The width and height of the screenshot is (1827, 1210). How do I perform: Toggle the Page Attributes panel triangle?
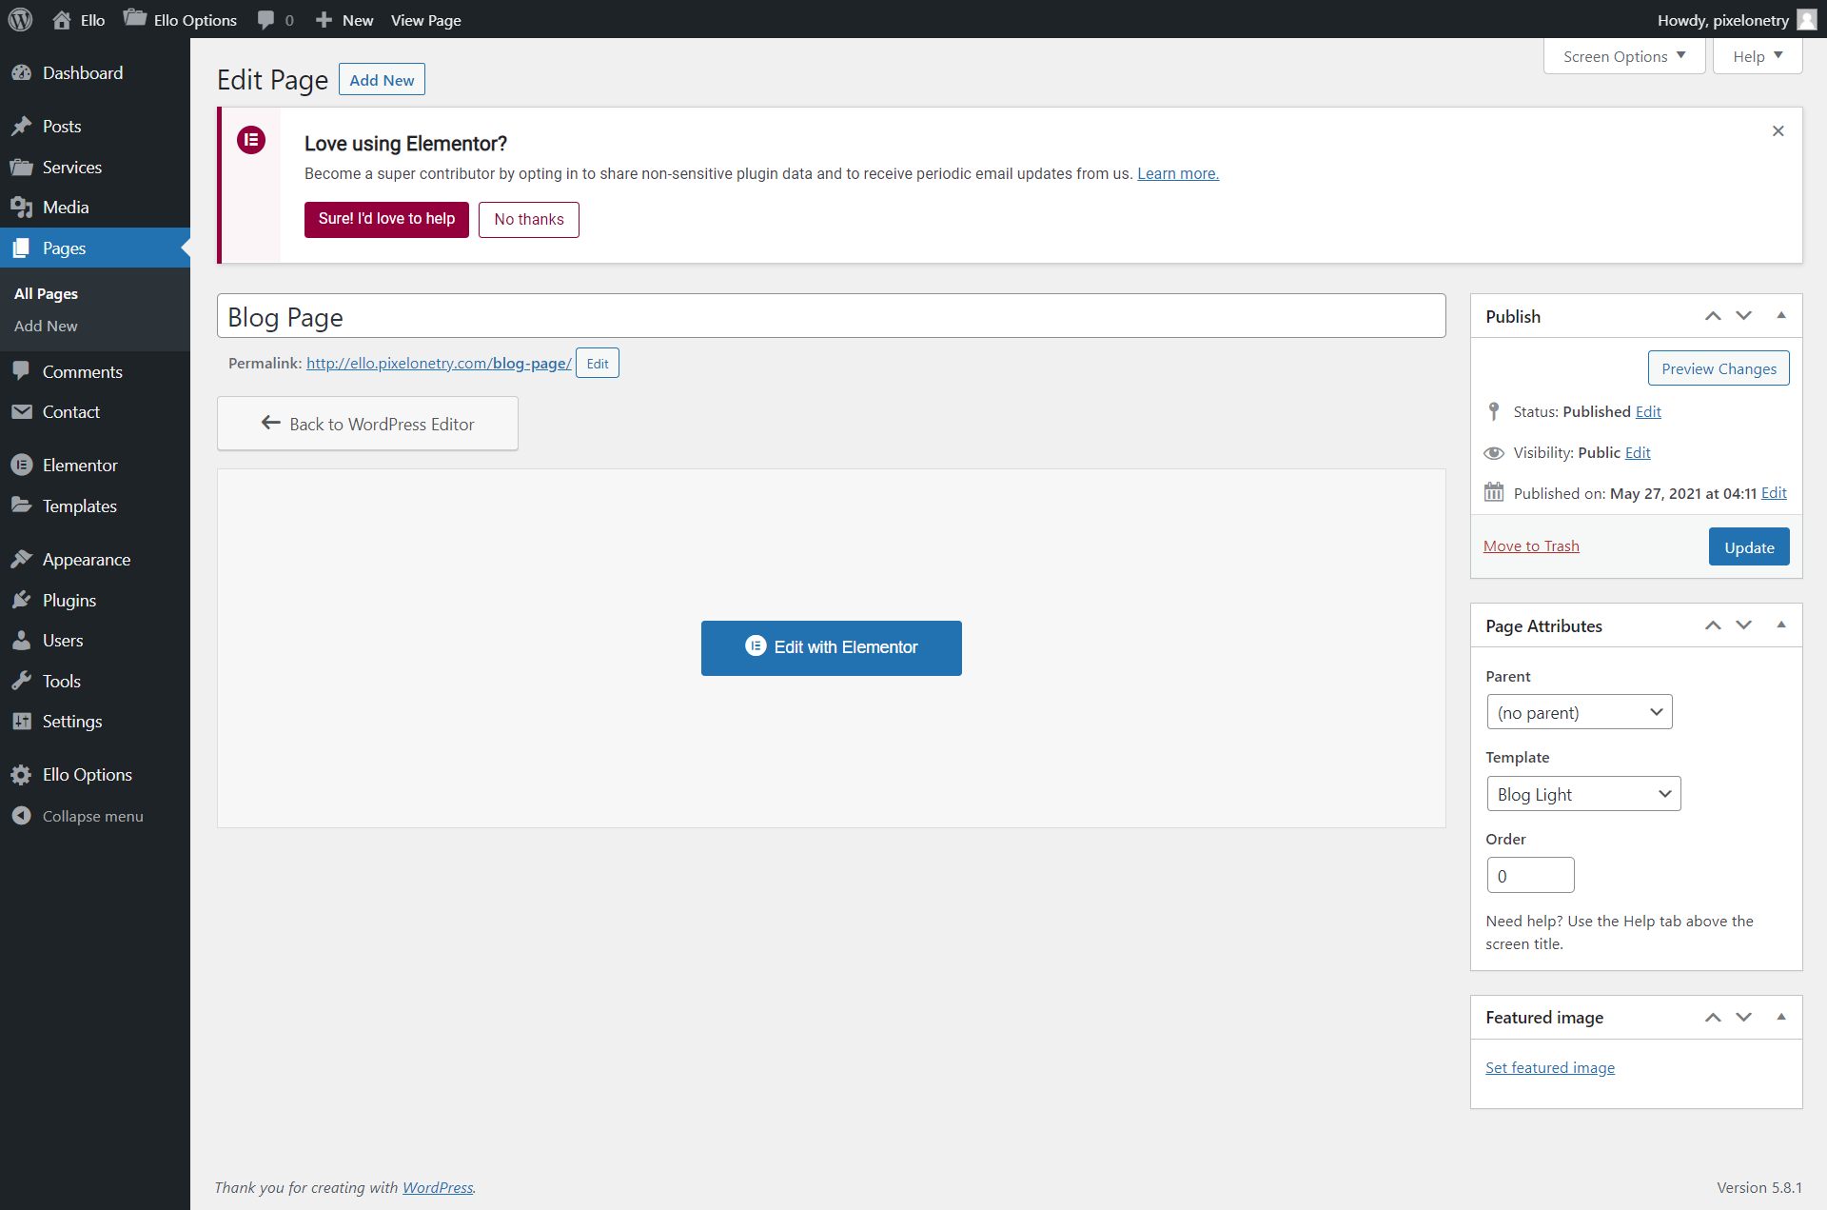coord(1781,625)
